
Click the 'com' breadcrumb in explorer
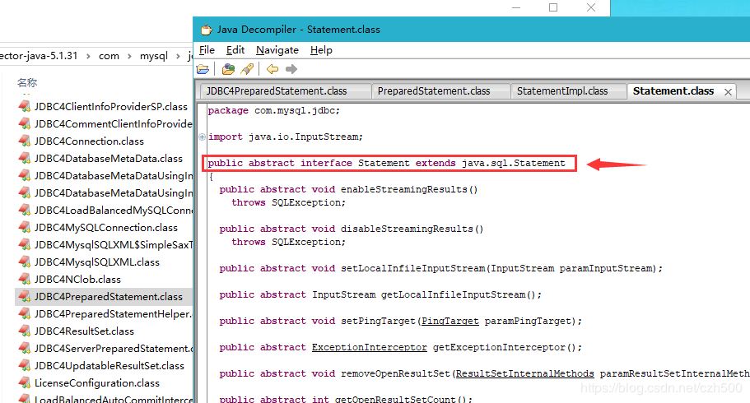click(109, 56)
